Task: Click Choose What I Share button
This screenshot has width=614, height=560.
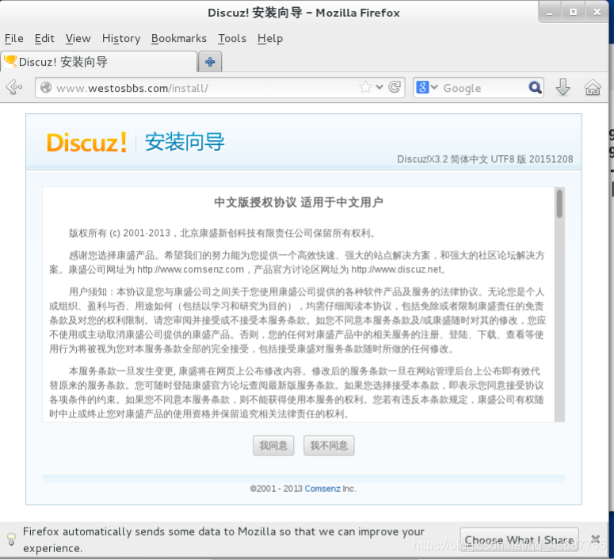Action: 519,540
